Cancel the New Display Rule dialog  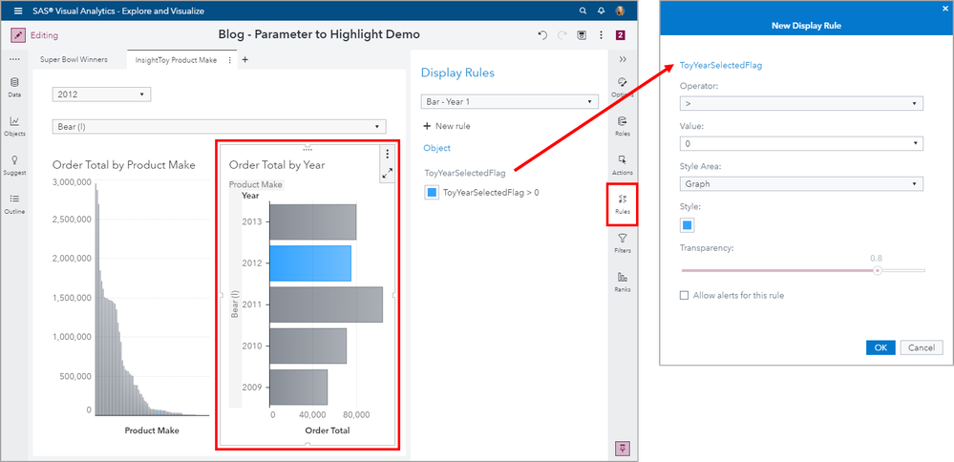[x=922, y=347]
